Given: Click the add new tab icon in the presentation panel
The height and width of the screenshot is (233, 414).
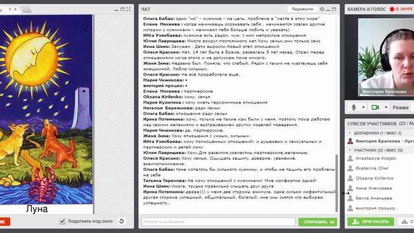Looking at the screenshot, I should (x=26, y=10).
